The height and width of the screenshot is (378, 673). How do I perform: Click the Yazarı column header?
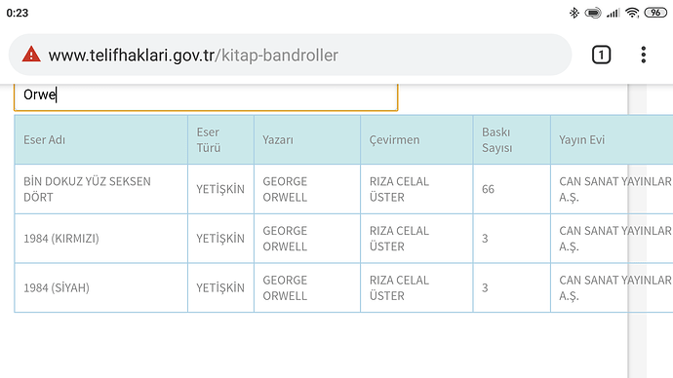pos(307,139)
